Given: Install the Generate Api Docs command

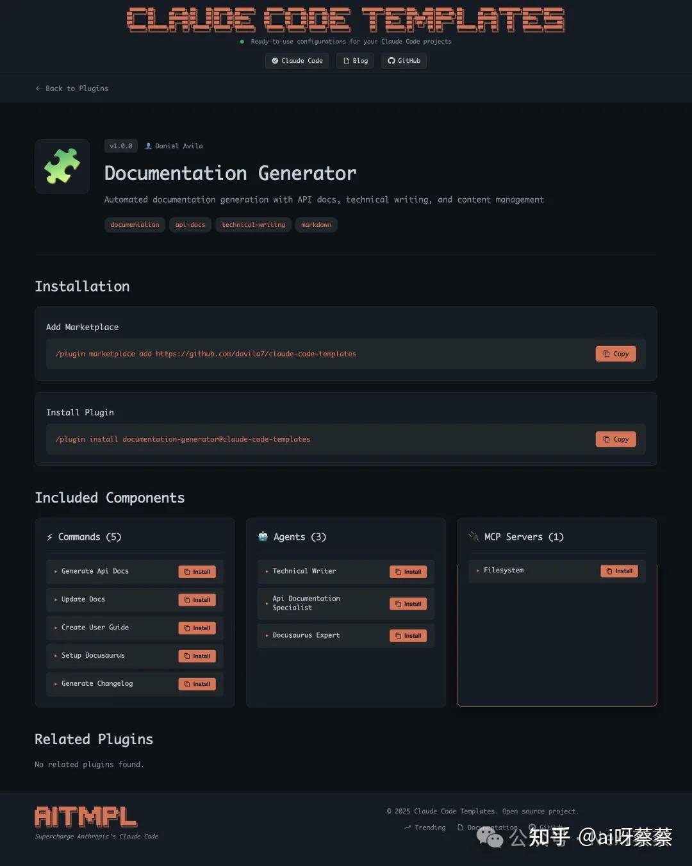Looking at the screenshot, I should [x=197, y=572].
